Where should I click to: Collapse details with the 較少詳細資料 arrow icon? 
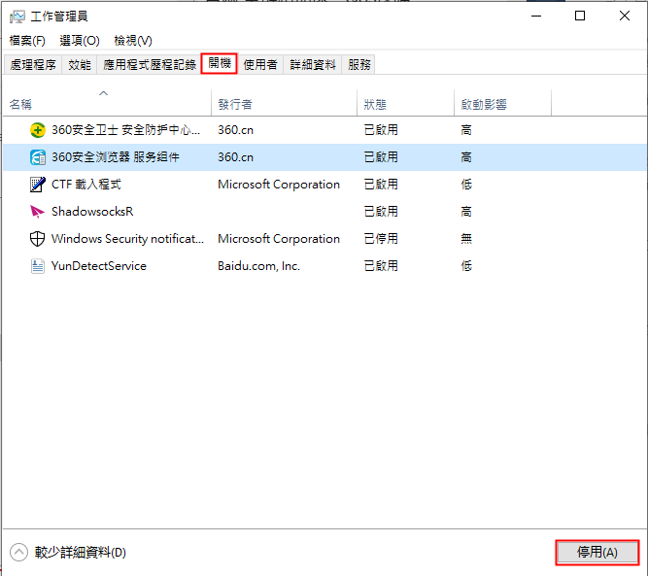point(18,553)
